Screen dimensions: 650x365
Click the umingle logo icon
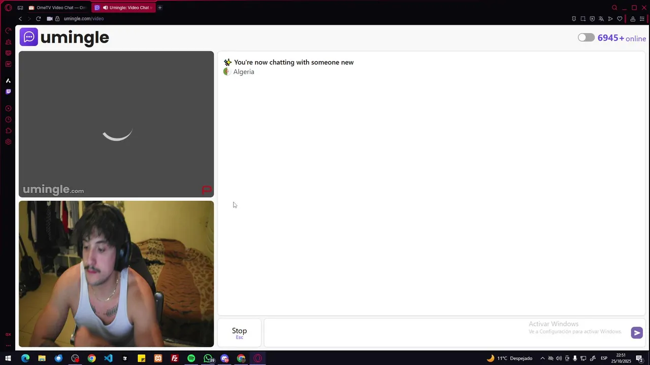(29, 37)
